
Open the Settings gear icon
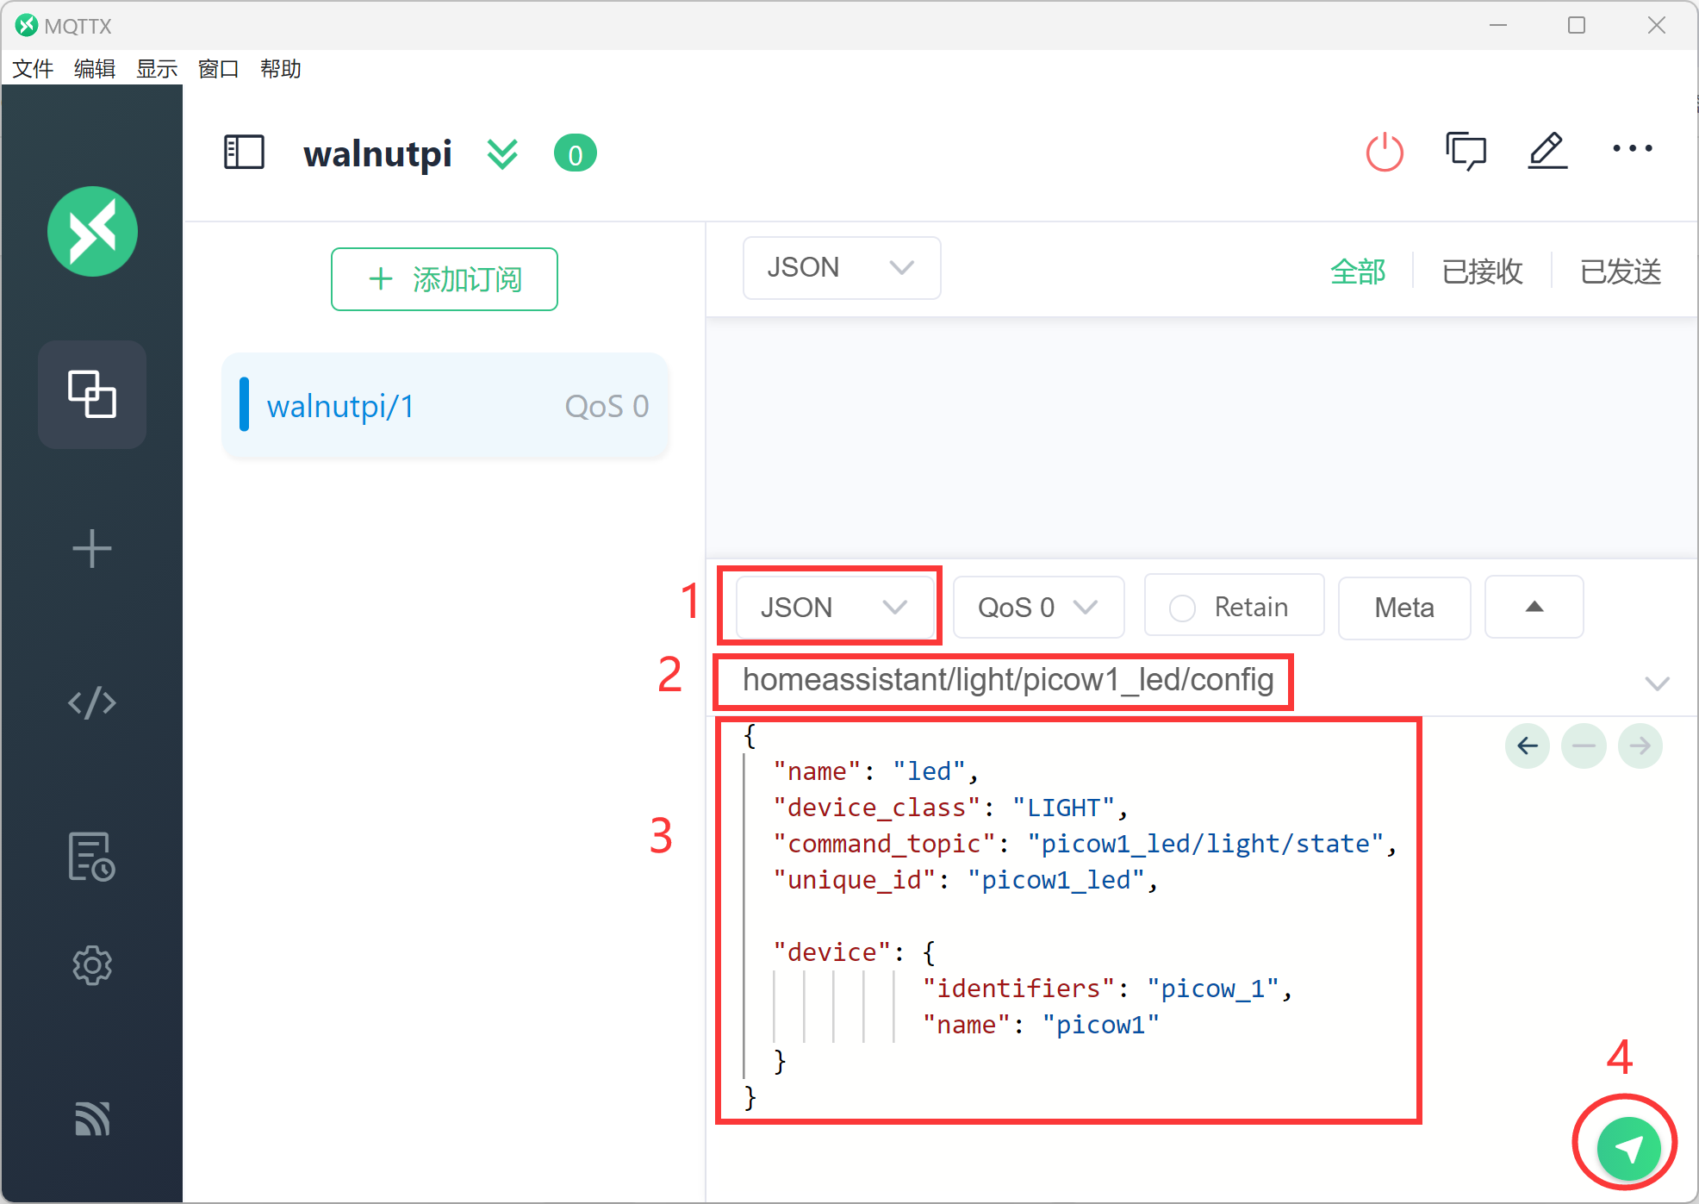92,965
